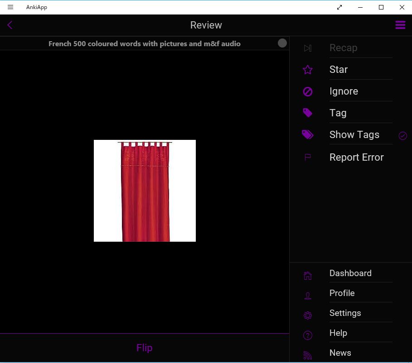The image size is (412, 363).
Task: Go back using the purple arrow
Action: click(10, 25)
